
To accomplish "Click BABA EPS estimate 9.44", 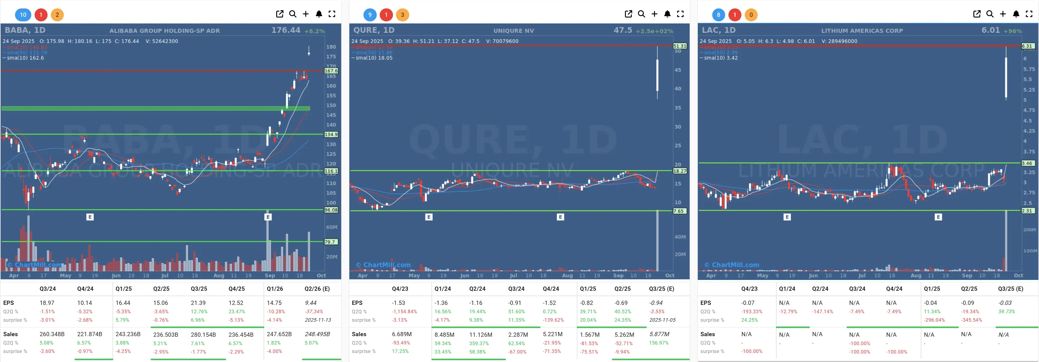I will point(311,303).
